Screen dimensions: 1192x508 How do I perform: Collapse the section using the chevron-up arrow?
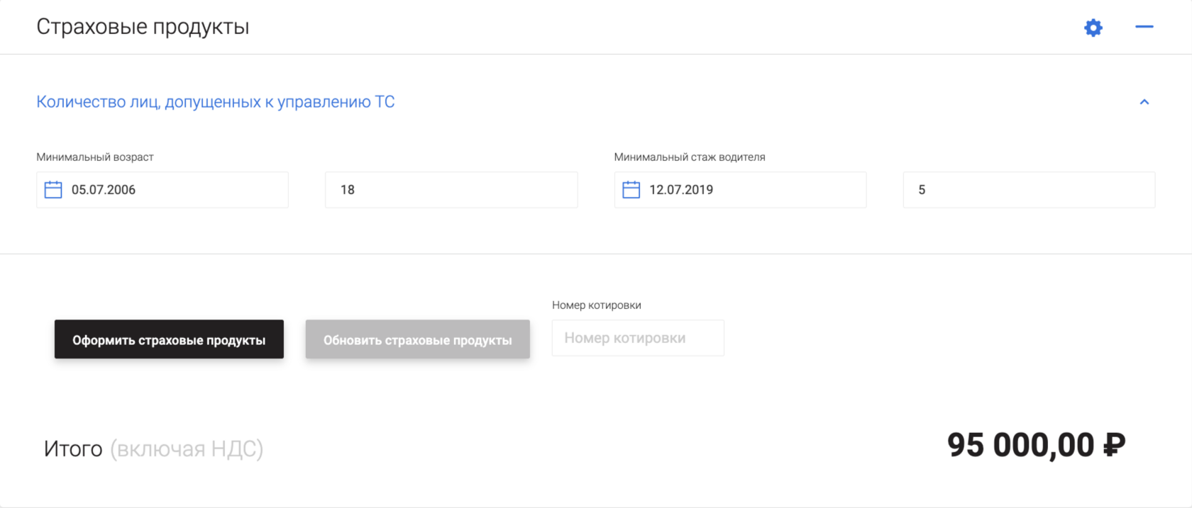tap(1144, 102)
